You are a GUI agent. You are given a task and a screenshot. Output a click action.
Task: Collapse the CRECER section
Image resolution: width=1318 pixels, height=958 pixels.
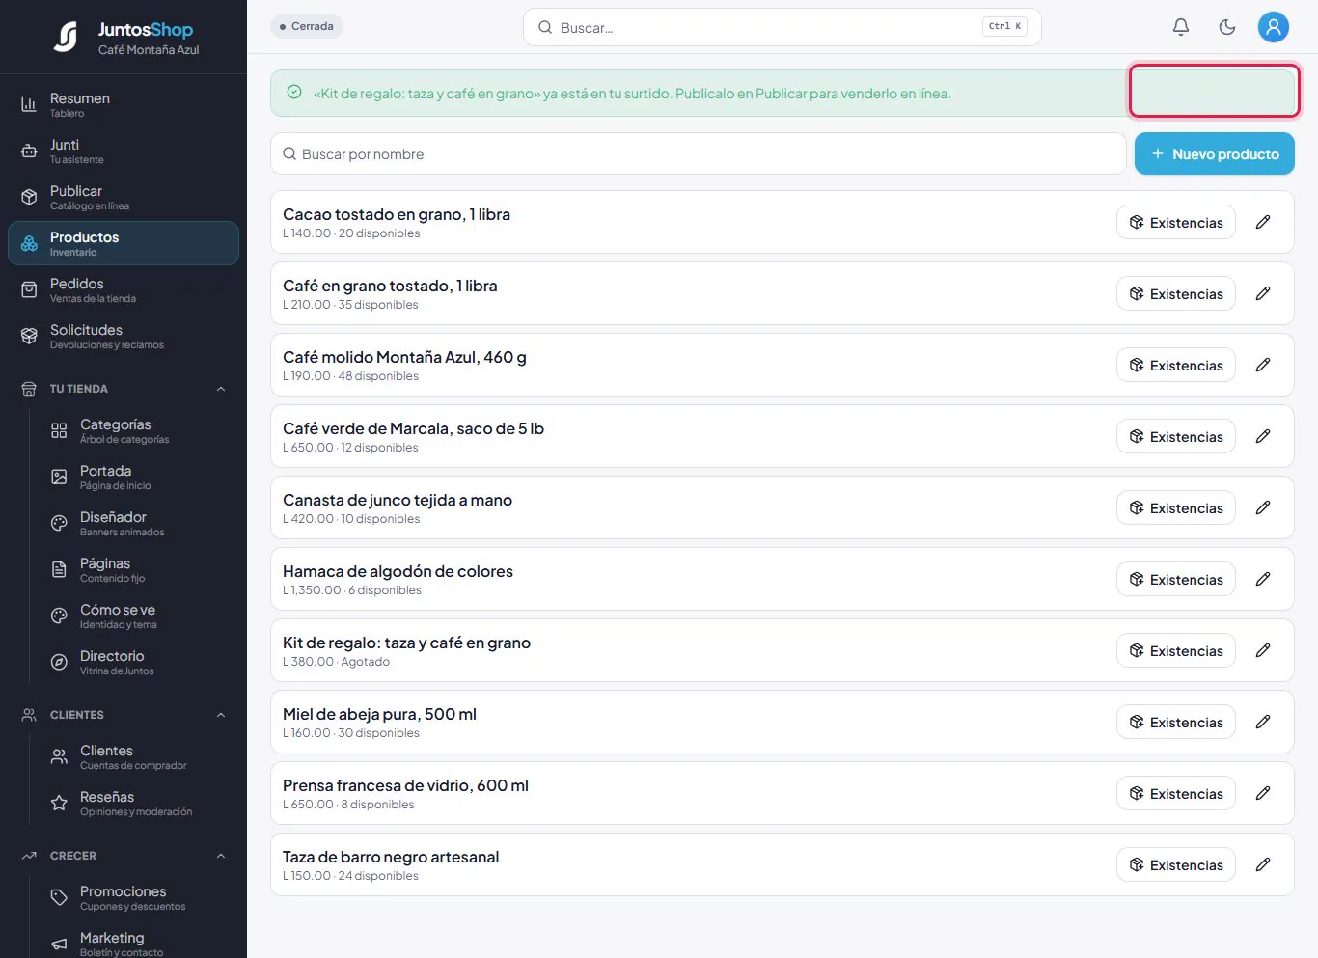click(124, 856)
